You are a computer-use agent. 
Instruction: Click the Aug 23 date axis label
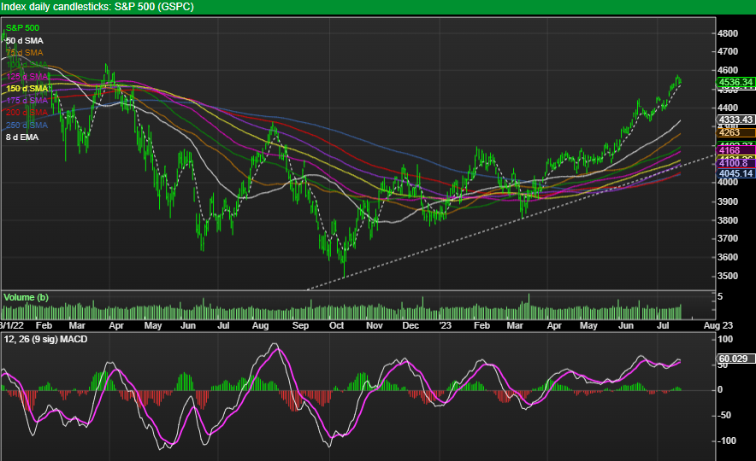pyautogui.click(x=718, y=326)
